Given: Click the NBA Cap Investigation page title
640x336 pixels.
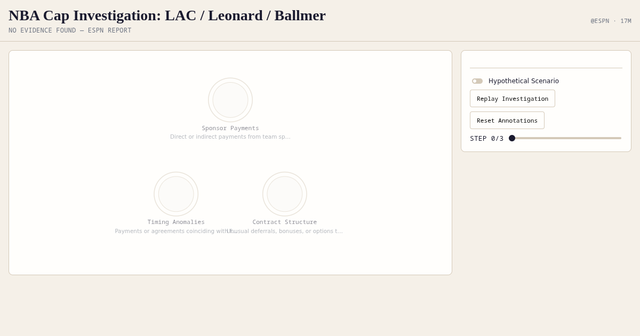Looking at the screenshot, I should (x=167, y=15).
